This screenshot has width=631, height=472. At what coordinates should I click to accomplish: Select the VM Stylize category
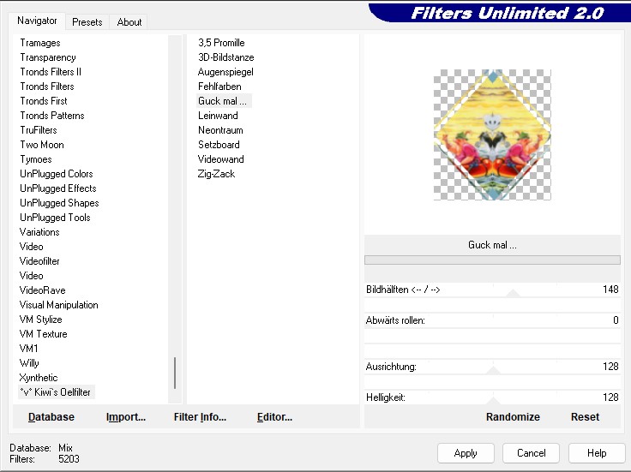point(40,320)
